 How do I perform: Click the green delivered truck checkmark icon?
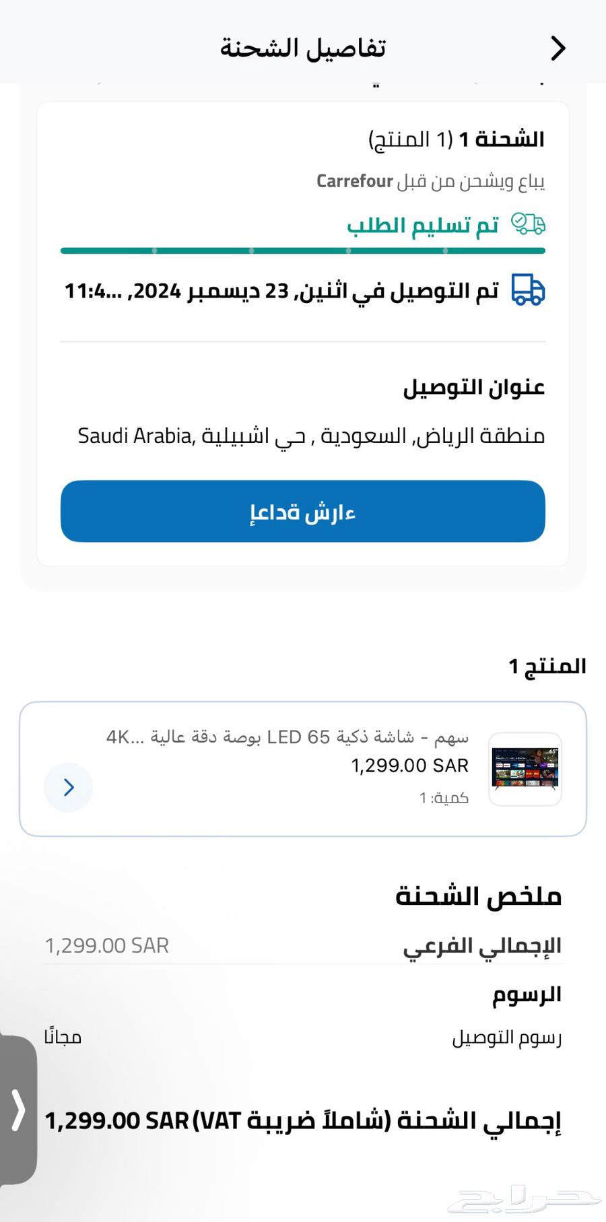coord(528,224)
